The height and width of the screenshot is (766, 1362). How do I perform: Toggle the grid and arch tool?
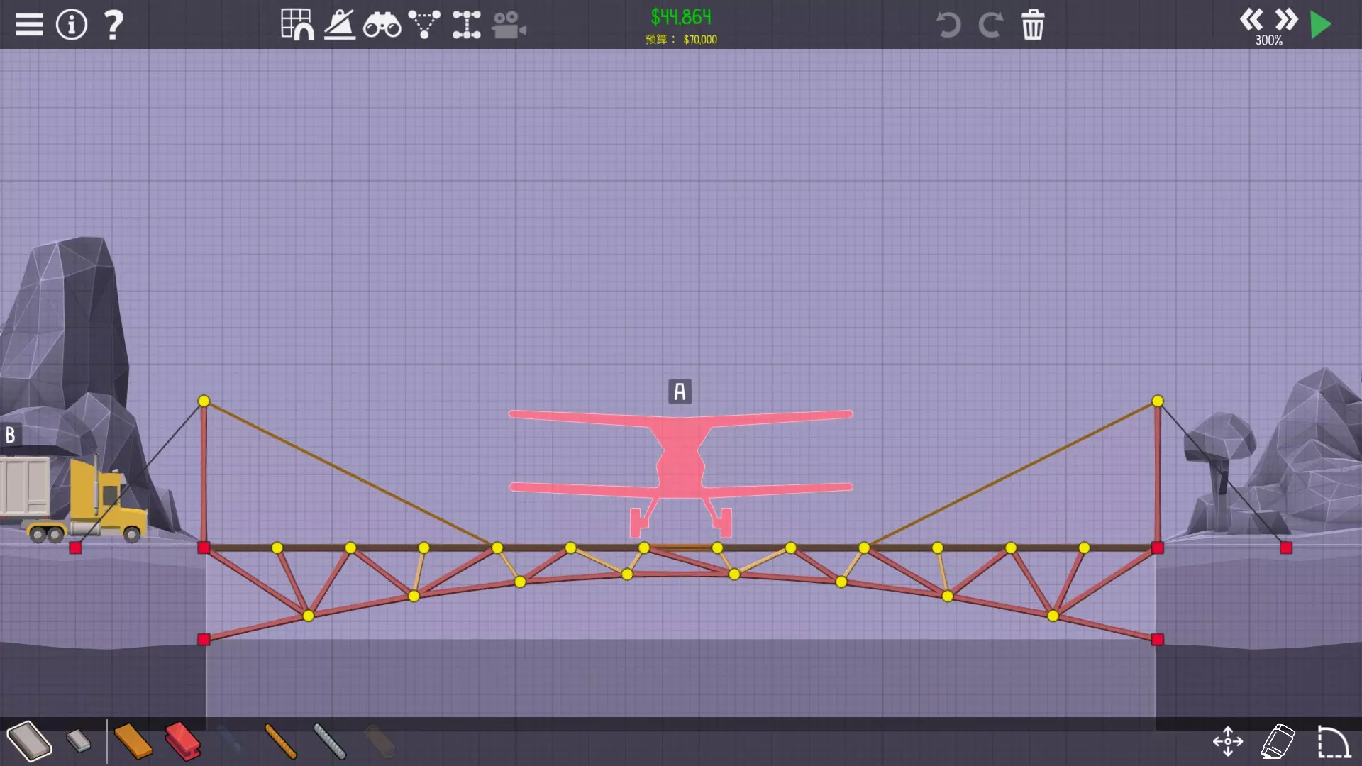[x=297, y=25]
